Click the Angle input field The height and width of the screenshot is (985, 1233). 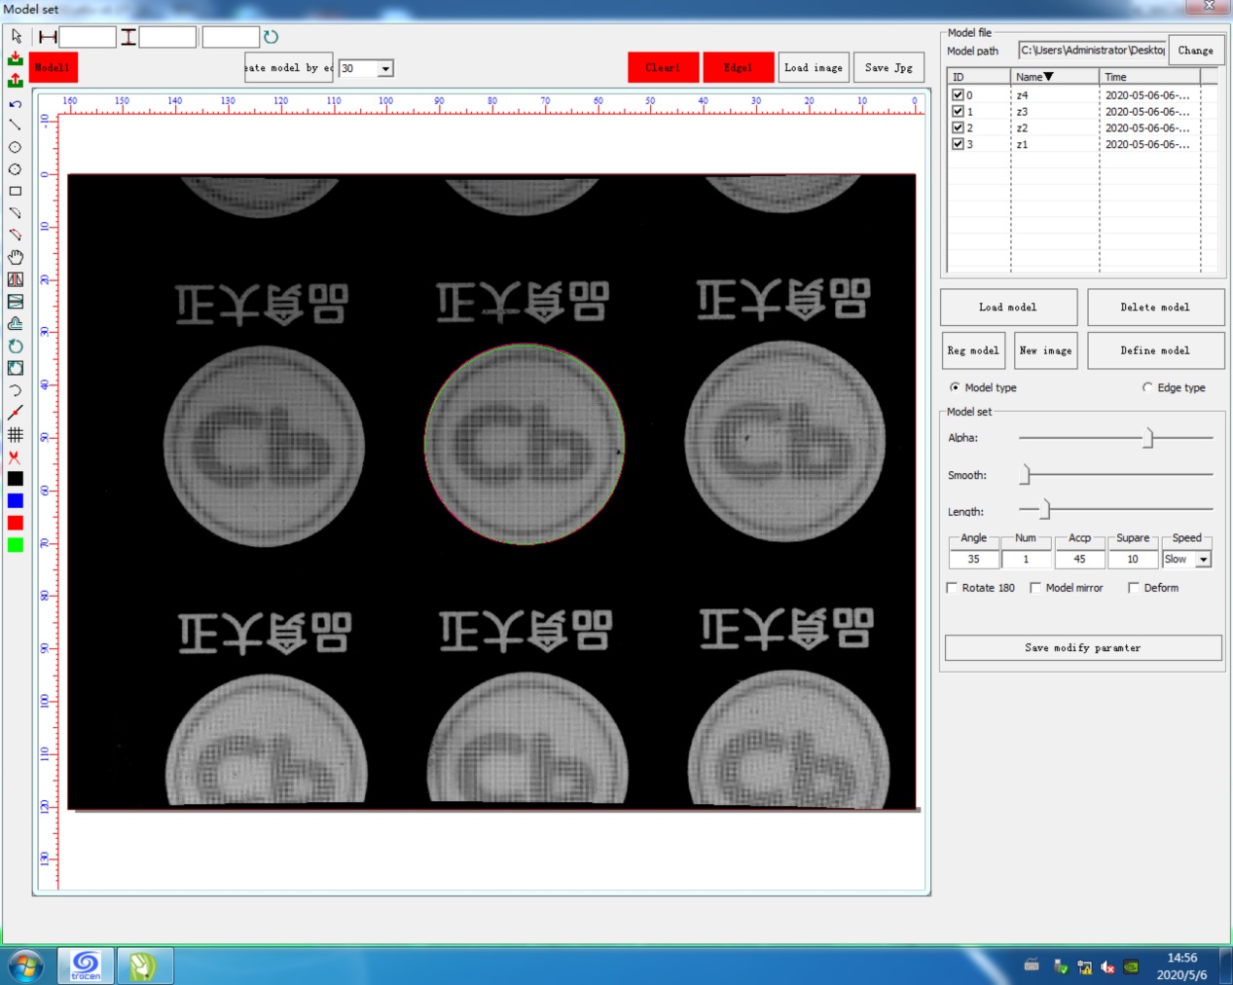point(973,560)
